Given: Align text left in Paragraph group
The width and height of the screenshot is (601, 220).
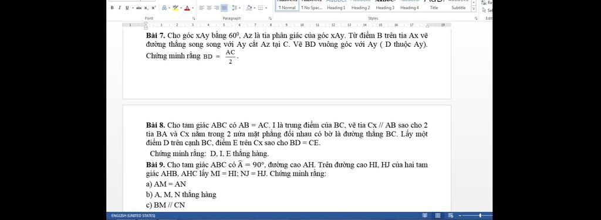Looking at the screenshot, I should [201, 8].
